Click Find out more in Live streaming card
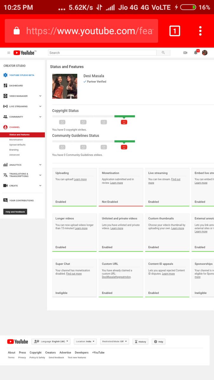 (x=165, y=181)
